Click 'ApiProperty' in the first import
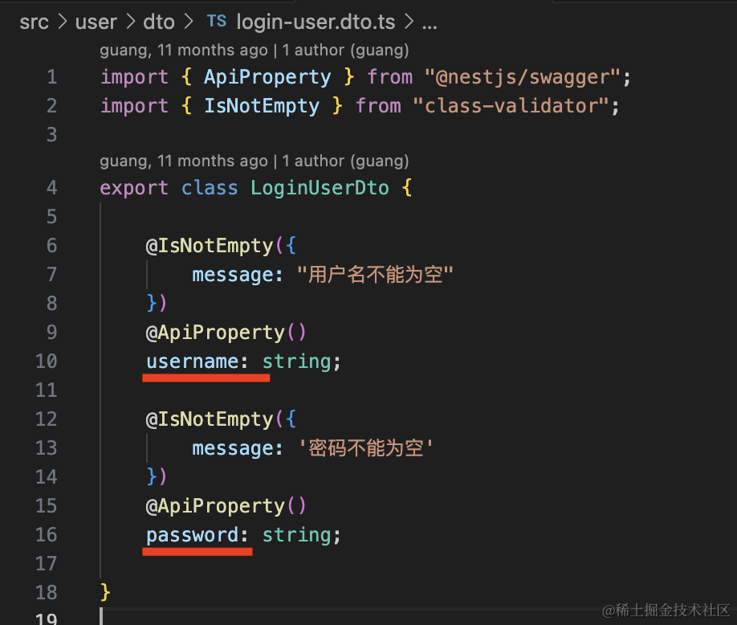The image size is (737, 625). coord(267,77)
